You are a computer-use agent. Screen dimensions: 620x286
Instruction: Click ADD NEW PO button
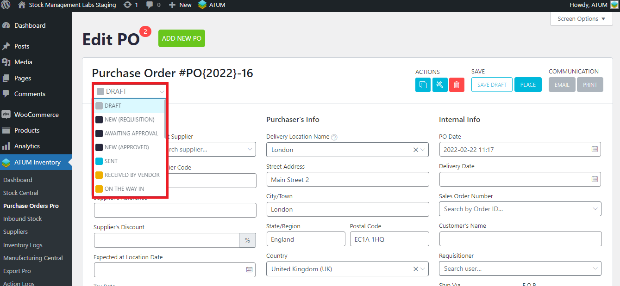click(182, 38)
